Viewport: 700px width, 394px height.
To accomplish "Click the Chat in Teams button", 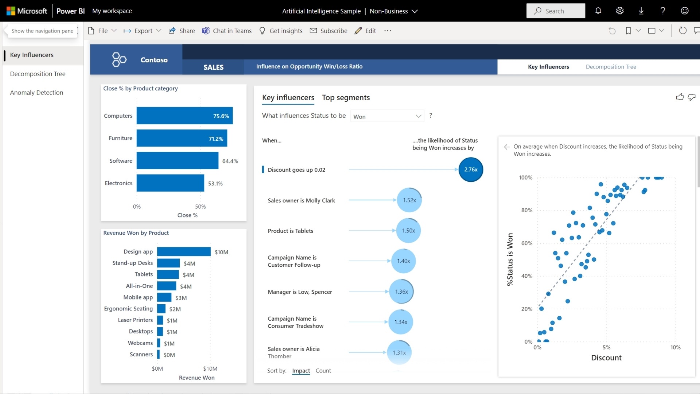I will pyautogui.click(x=227, y=31).
